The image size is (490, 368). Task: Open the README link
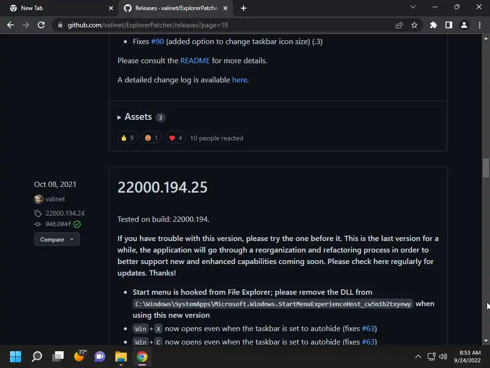click(x=195, y=61)
